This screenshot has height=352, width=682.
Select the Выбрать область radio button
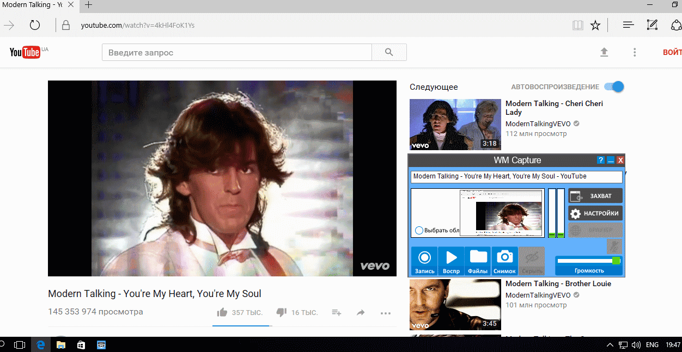click(419, 230)
